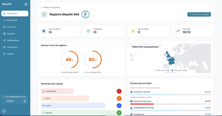Click the warning triangle in Non terminés card
This screenshot has width=222, height=116.
pyautogui.click(x=133, y=31)
